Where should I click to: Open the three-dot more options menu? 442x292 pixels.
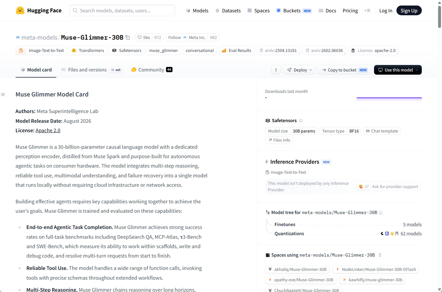[x=276, y=70]
